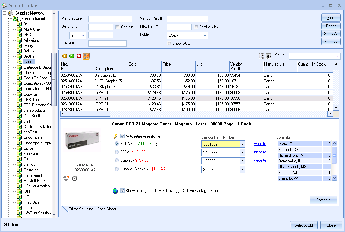Switch to the Spec Sheet tab
The width and height of the screenshot is (345, 232).
pyautogui.click(x=107, y=209)
